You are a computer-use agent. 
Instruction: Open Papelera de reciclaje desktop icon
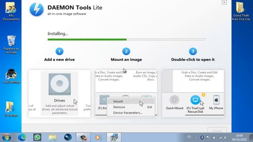pyautogui.click(x=11, y=45)
